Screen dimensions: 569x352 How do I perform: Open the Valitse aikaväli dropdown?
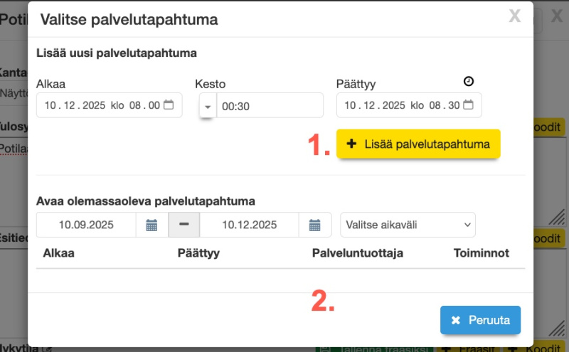click(x=408, y=225)
